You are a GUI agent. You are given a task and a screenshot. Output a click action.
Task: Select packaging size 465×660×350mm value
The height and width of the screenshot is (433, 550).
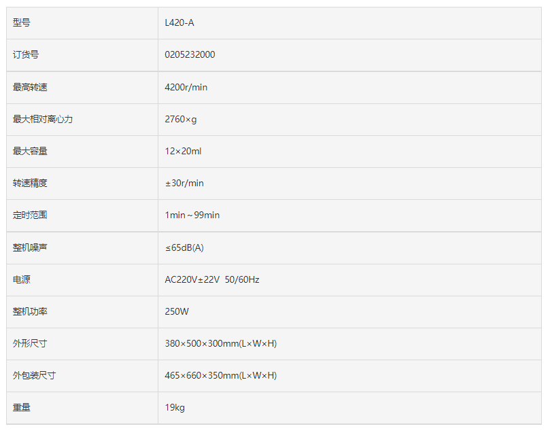click(x=221, y=375)
